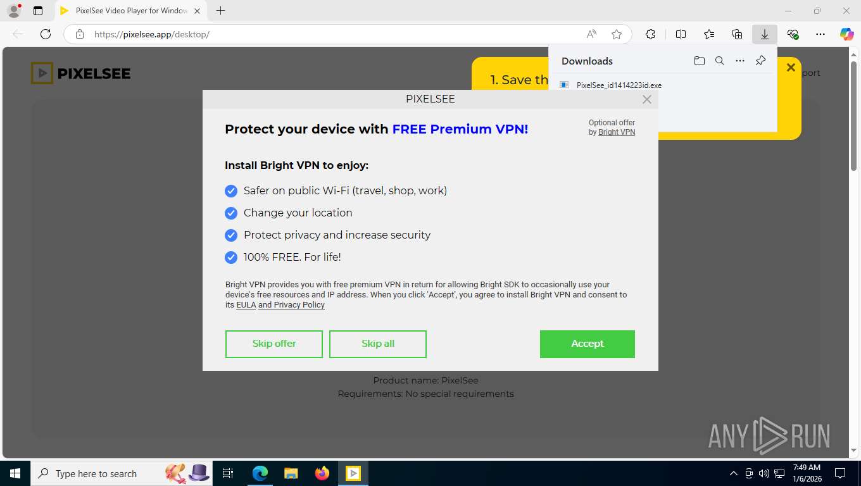Open split screen view icon
The width and height of the screenshot is (861, 486).
681,34
